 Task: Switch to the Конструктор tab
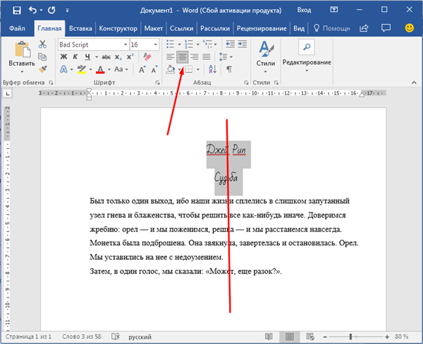118,28
